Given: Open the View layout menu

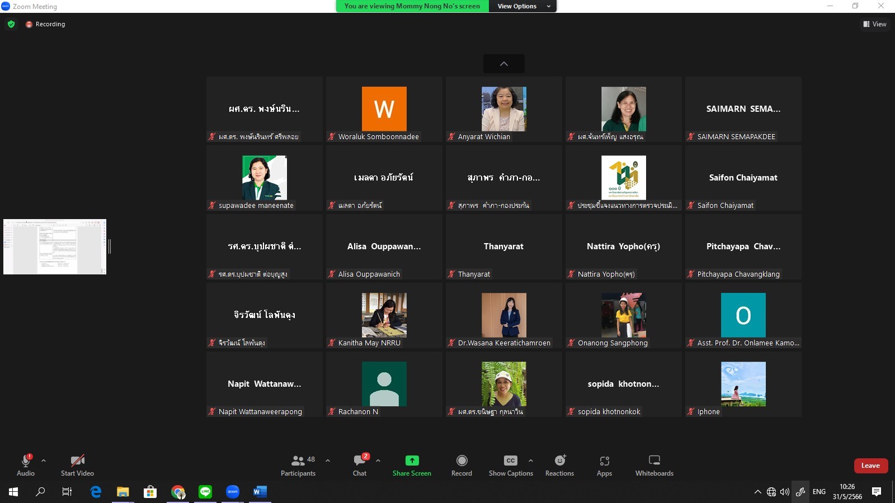Looking at the screenshot, I should pos(875,24).
